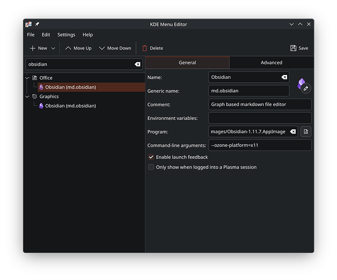Viewport: 337px width, 280px height.
Task: Click the Delete trash icon
Action: click(x=145, y=48)
